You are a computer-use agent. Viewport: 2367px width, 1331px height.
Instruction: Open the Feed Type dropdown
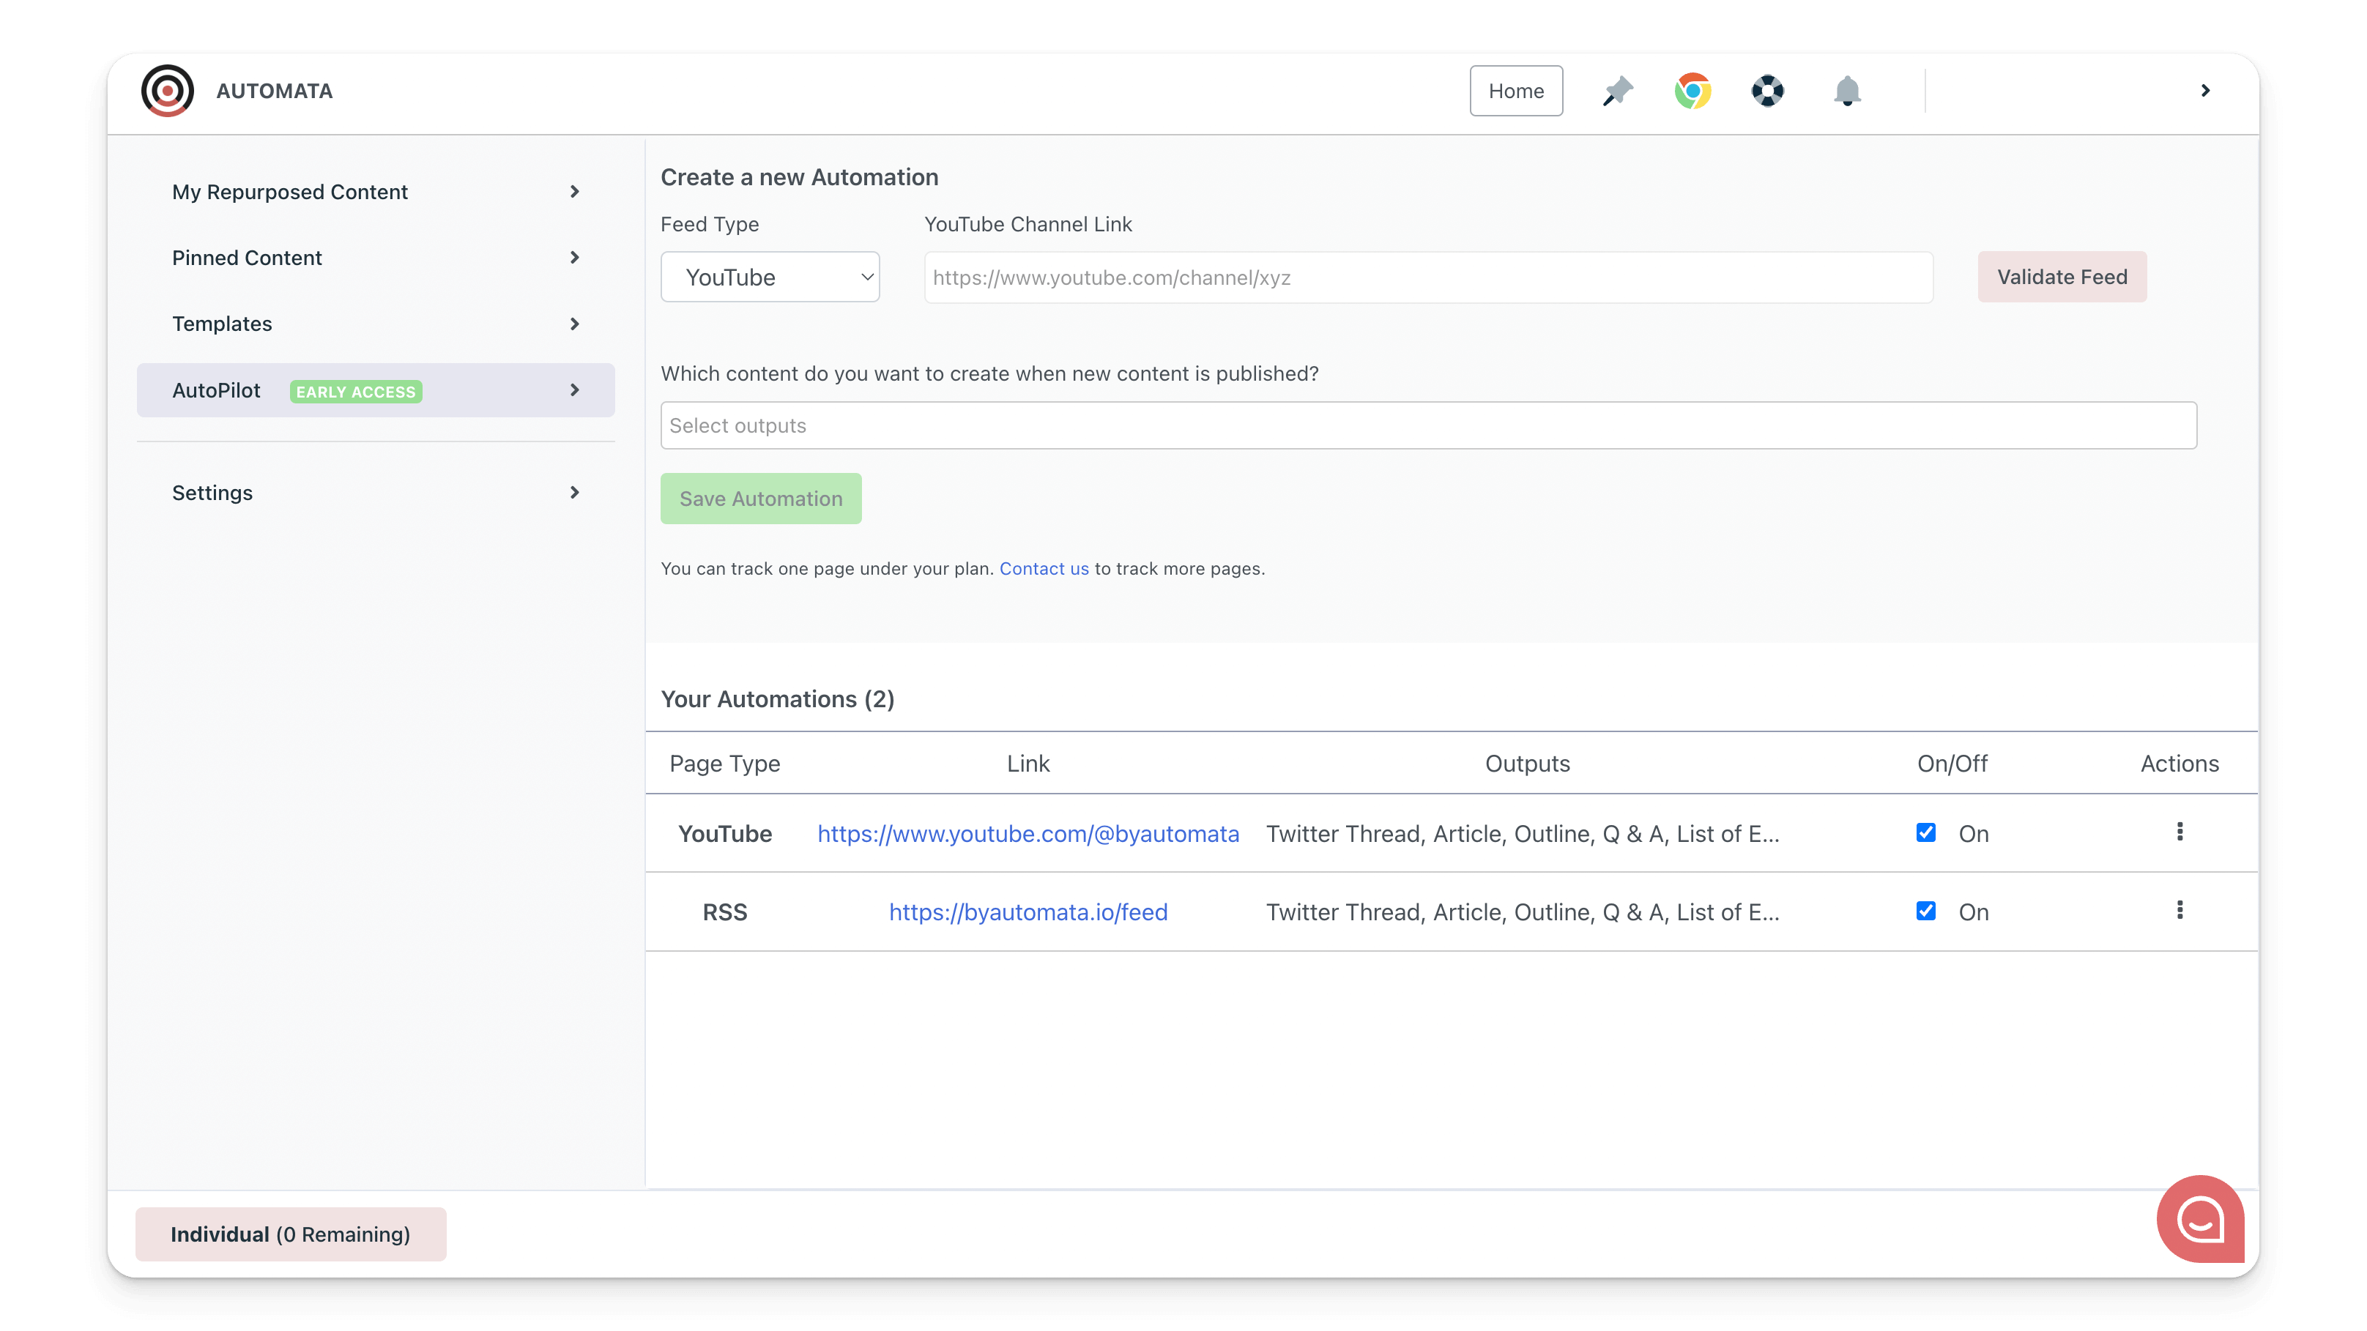point(770,277)
